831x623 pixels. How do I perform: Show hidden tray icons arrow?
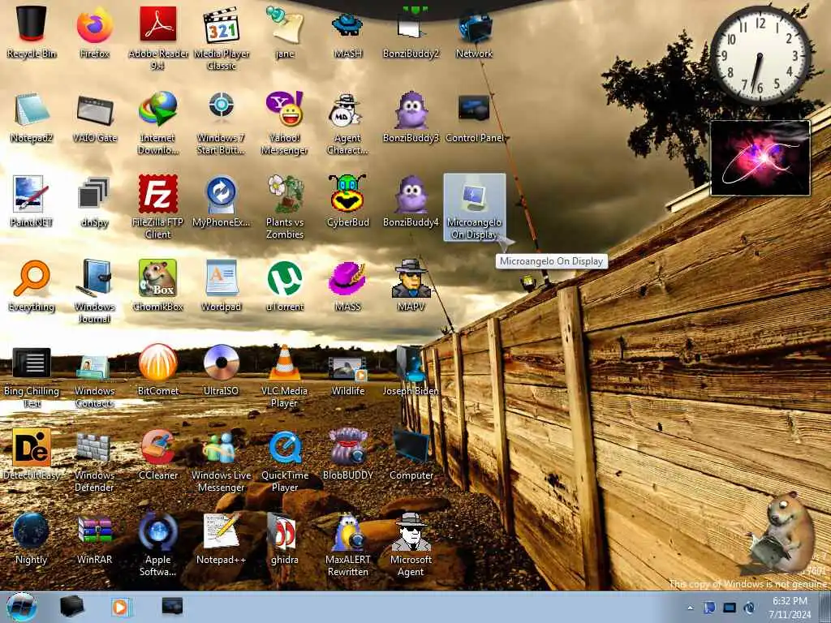pos(690,608)
